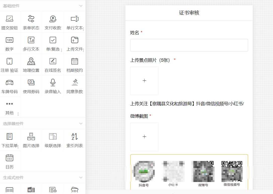The height and width of the screenshot is (194, 273).
Task: Click the 基础控件 section header text
Action: click(11, 6)
